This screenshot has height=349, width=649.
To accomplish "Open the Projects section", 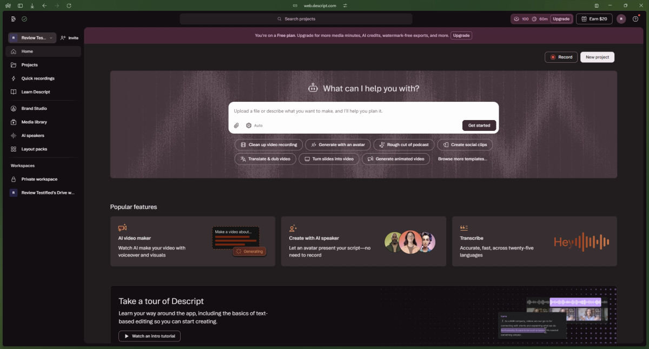I will (x=29, y=64).
